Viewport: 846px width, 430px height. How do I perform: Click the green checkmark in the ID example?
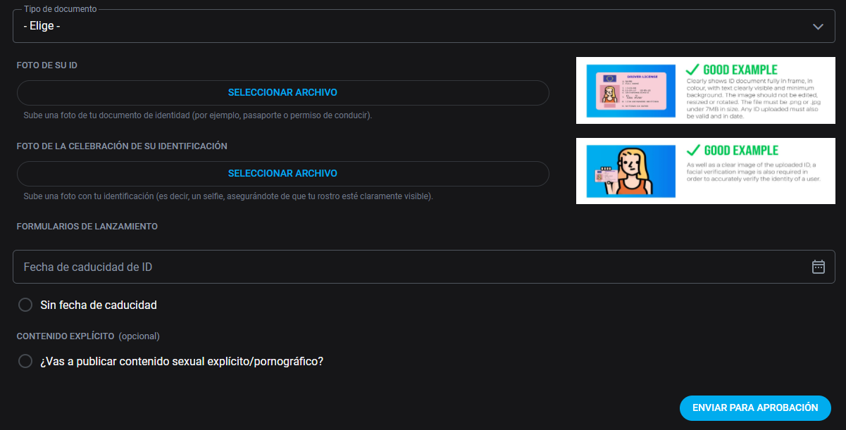pos(692,70)
